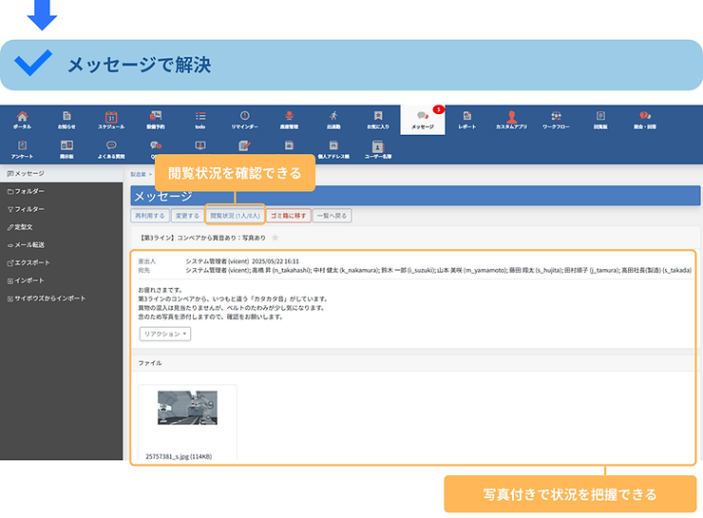
Task: Click the ゴミ箱に移す button
Action: pos(288,216)
